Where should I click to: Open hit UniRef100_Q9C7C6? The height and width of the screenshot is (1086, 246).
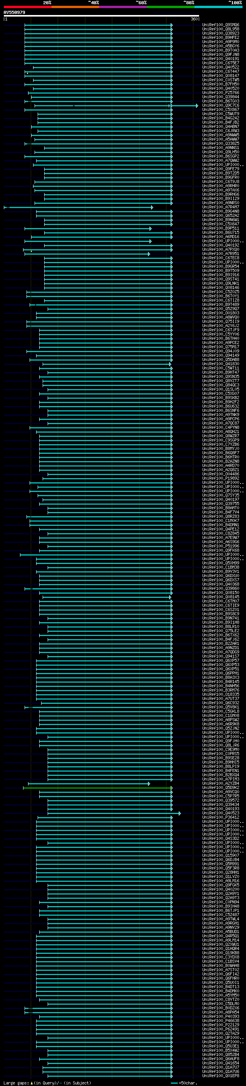pyautogui.click(x=221, y=106)
